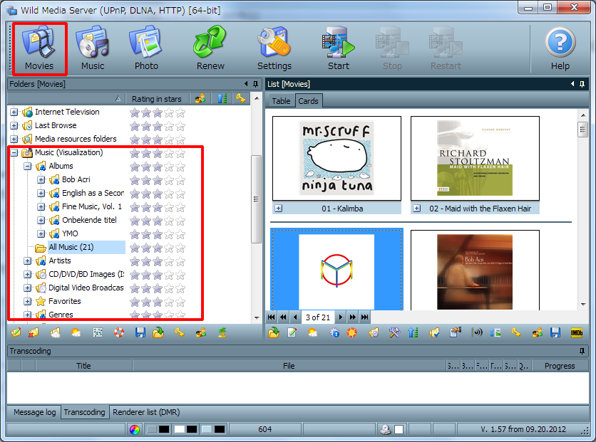This screenshot has height=442, width=596.
Task: Toggle the pin on List [Movies] panel
Action: 582,84
